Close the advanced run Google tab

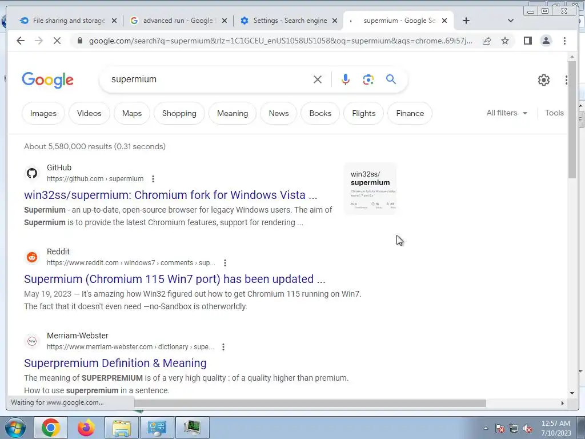click(224, 21)
